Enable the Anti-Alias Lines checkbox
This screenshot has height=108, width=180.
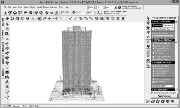(x=153, y=82)
